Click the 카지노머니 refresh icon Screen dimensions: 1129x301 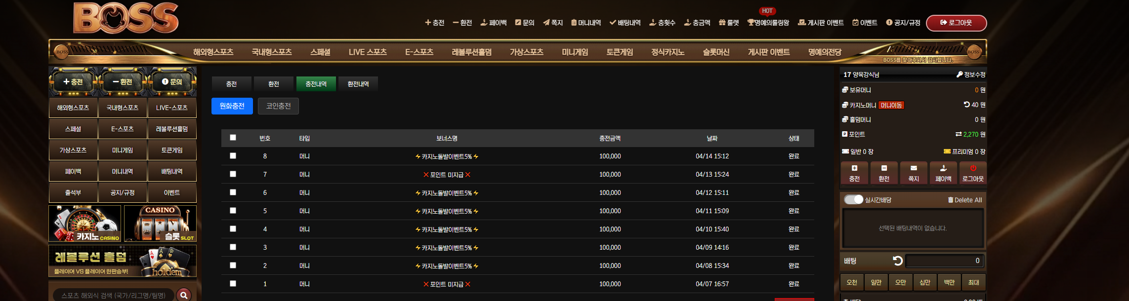(966, 105)
